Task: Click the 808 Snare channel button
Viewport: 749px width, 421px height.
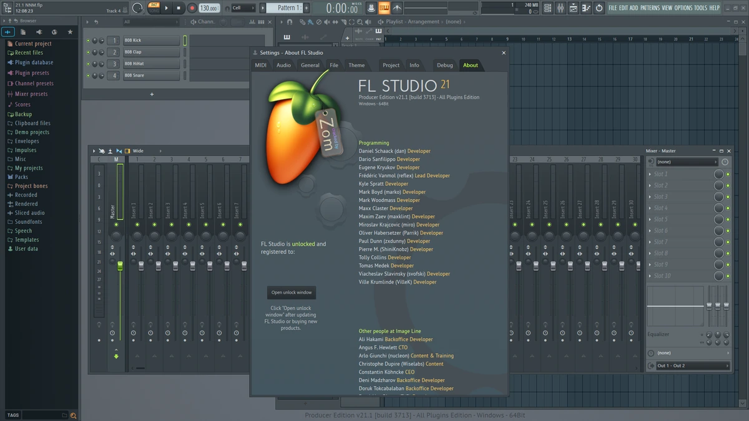Action: pos(151,75)
